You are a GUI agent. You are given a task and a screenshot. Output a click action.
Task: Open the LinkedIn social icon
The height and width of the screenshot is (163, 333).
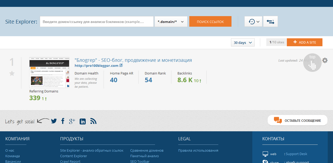(83, 121)
